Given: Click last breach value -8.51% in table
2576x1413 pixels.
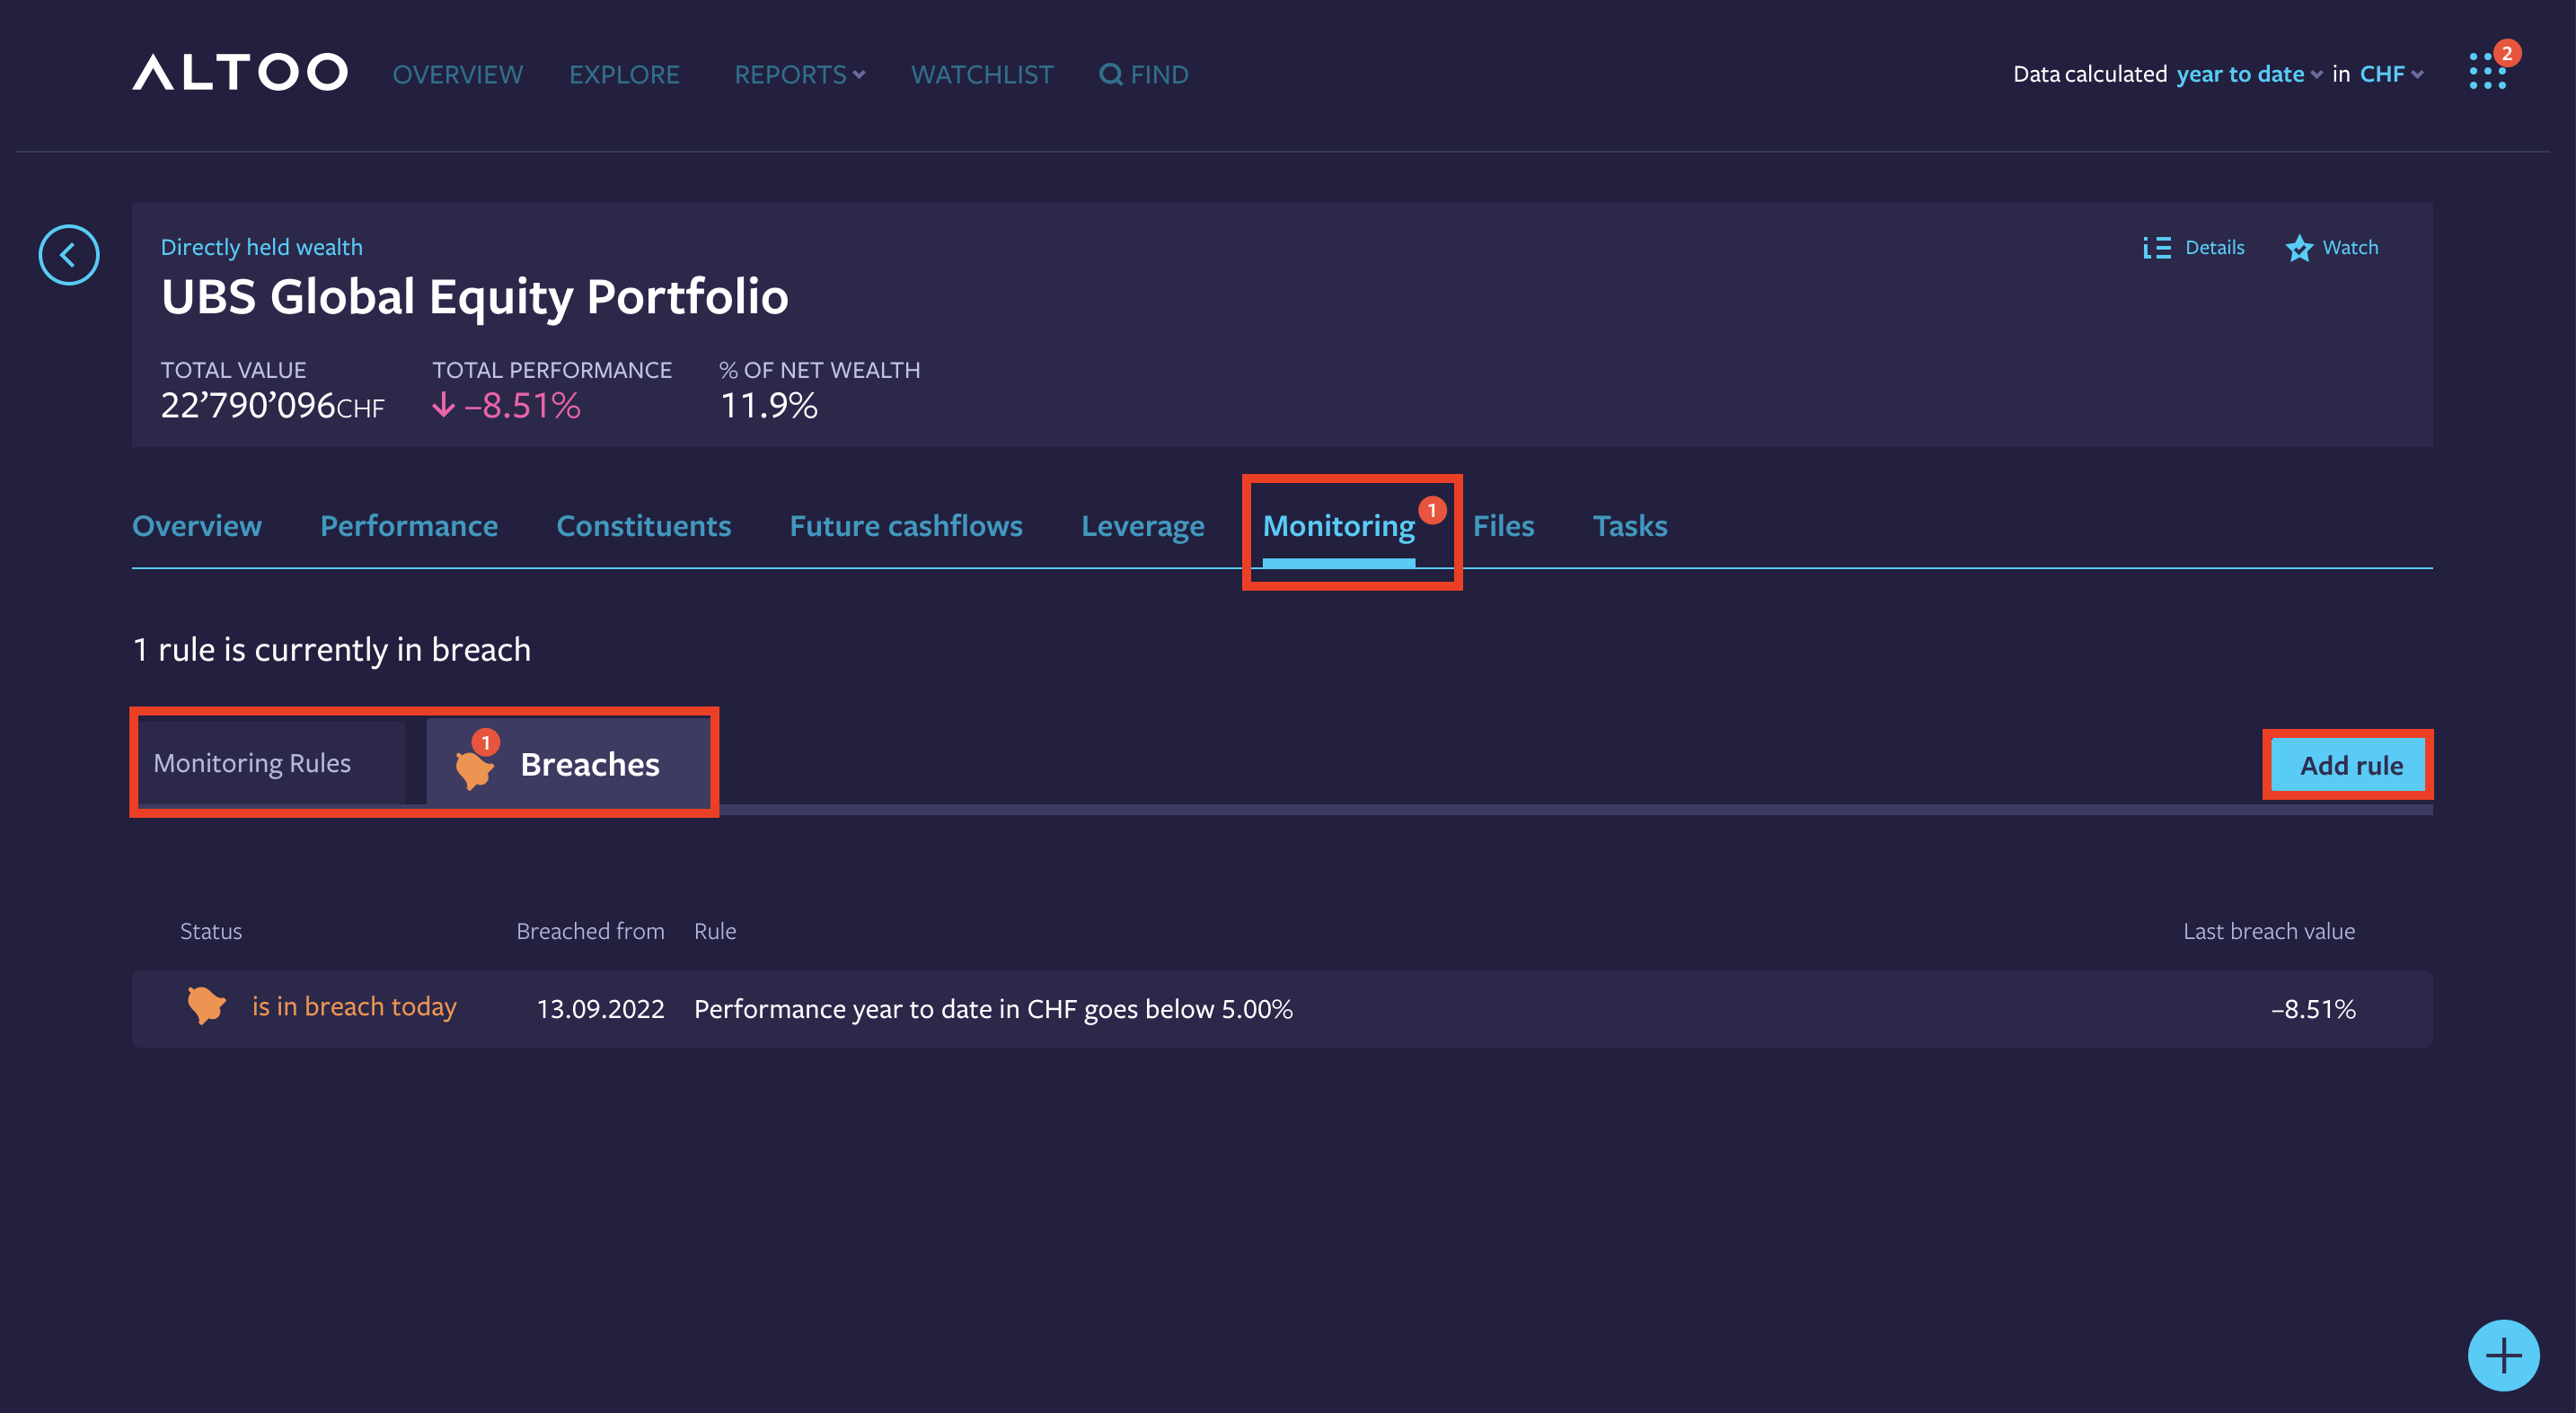Looking at the screenshot, I should [x=2313, y=1008].
